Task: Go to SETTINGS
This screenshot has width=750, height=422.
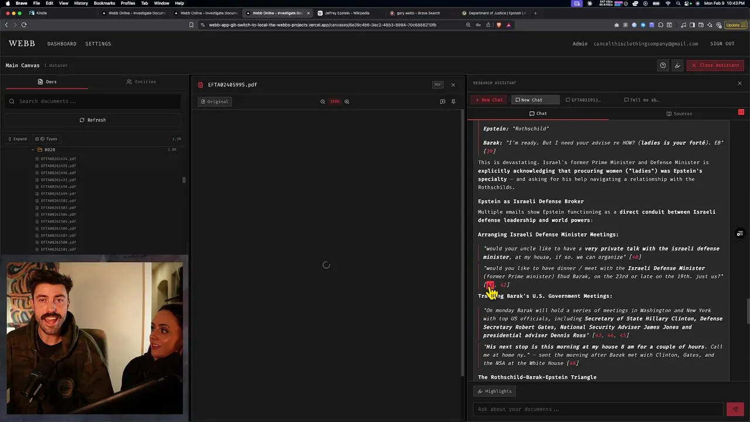Action: (x=98, y=43)
